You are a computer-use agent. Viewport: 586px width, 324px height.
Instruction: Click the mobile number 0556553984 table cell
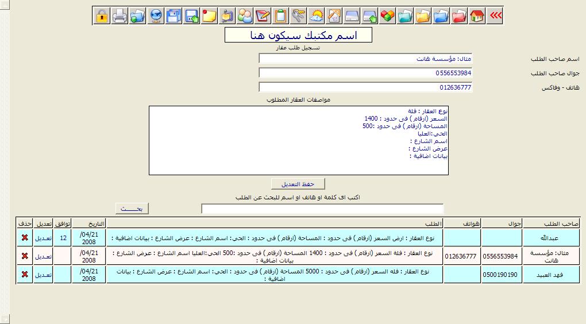(502, 256)
